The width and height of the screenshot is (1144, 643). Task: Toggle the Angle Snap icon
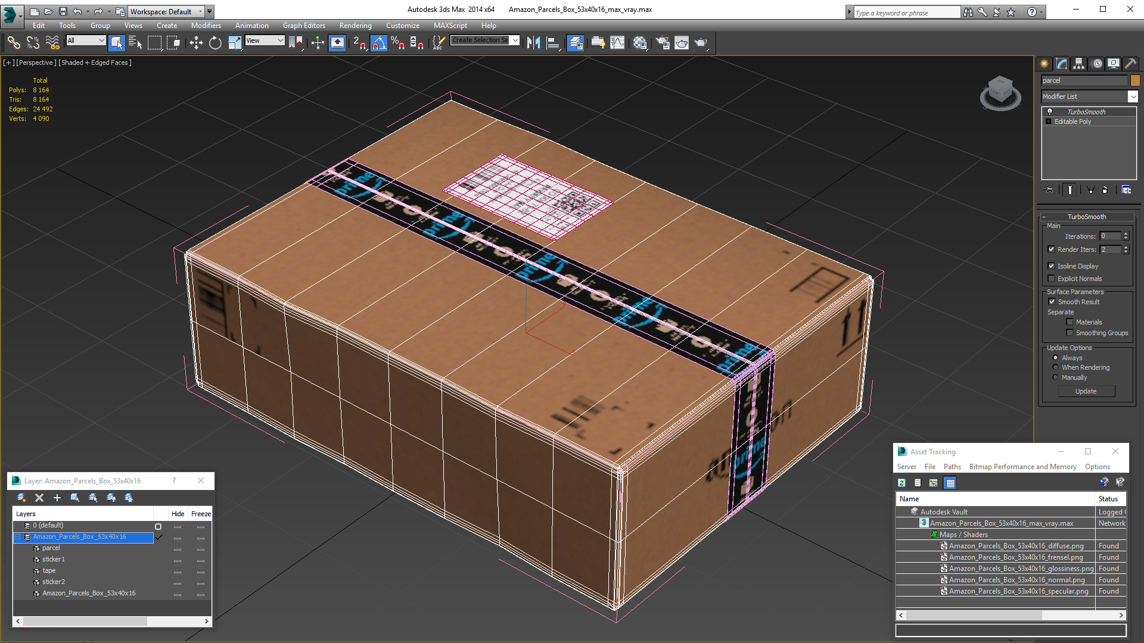pos(378,42)
